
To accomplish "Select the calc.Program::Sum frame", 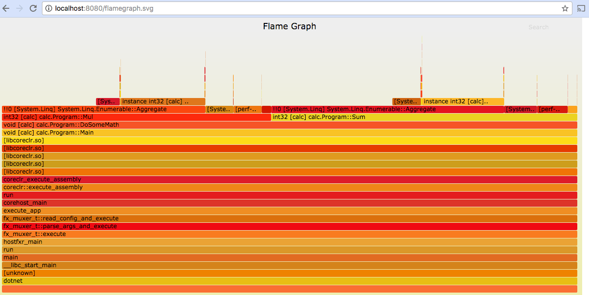I will 424,117.
